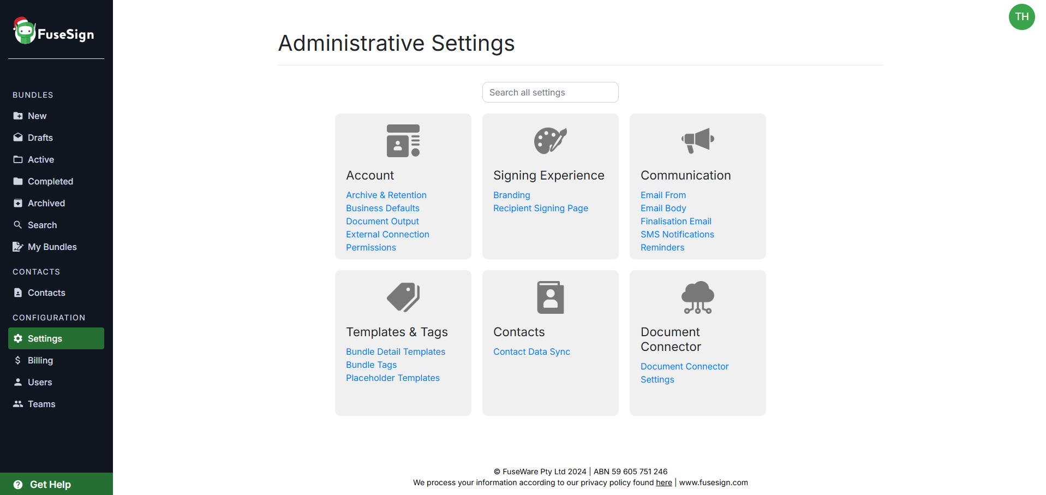Open the Search page from sidebar
Screen dimensions: 1046x495
click(x=56, y=225)
